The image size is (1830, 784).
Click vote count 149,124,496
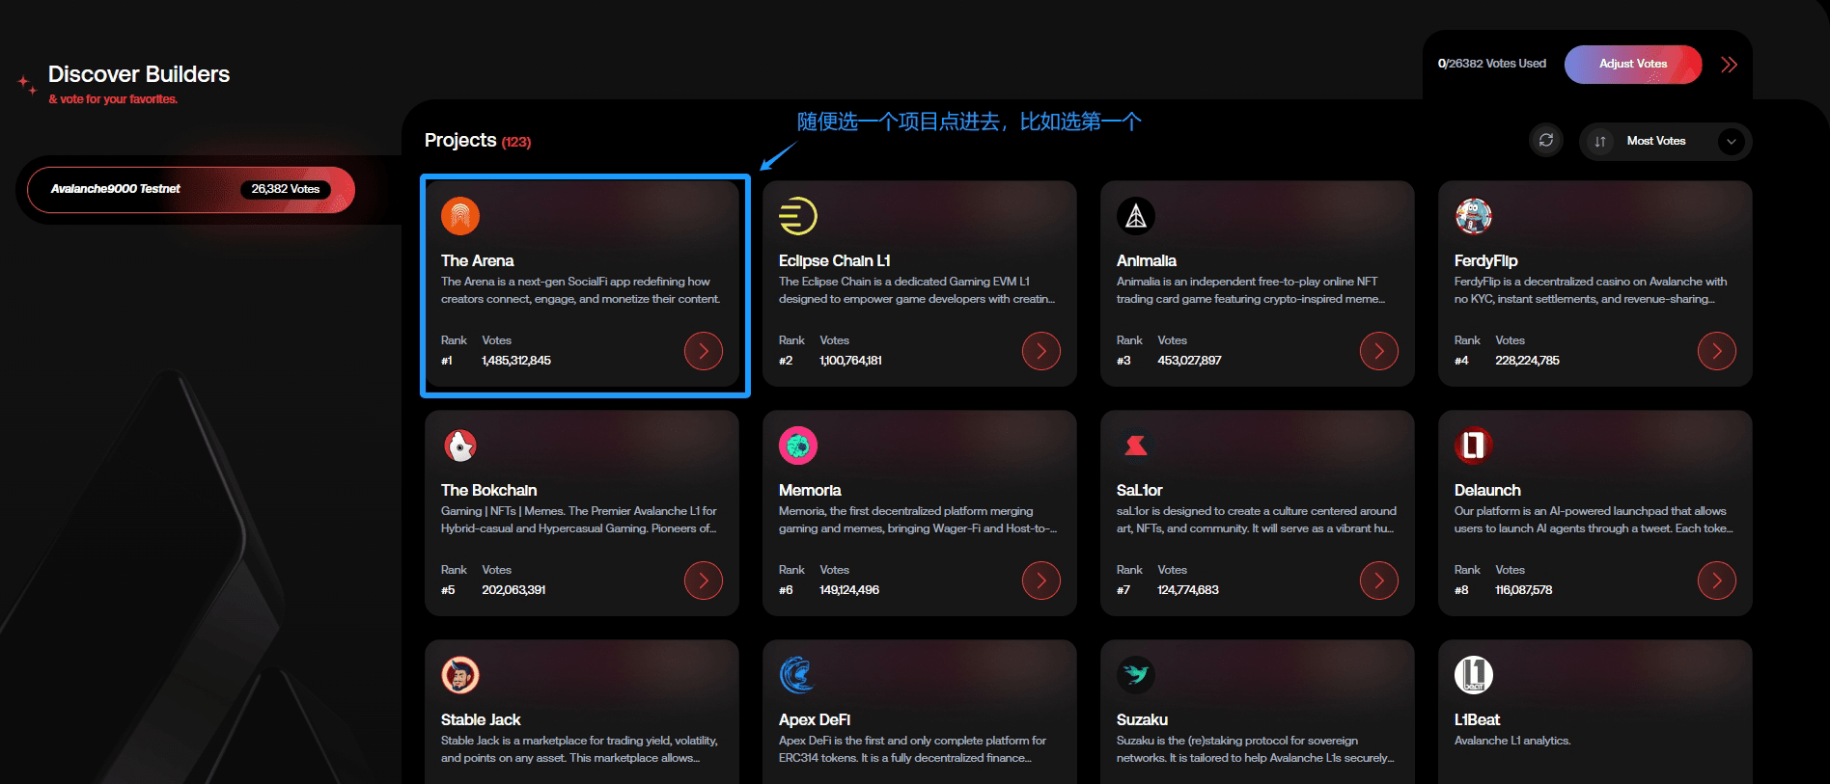[x=849, y=590]
